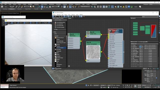The width and height of the screenshot is (160, 90).
Task: Collapse Map #3 MultiTexture node
Action: click(x=78, y=34)
